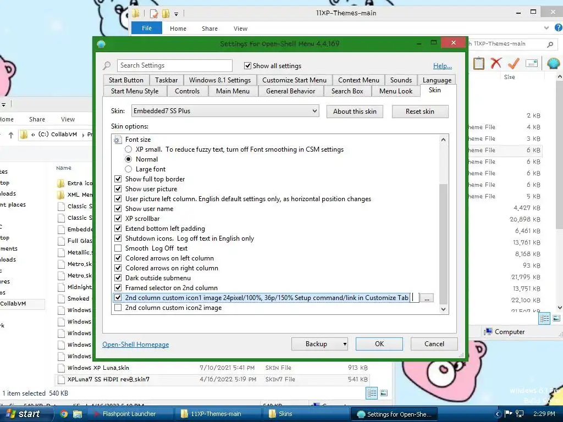
Task: Toggle Dark outside submenu checkbox
Action: [118, 278]
